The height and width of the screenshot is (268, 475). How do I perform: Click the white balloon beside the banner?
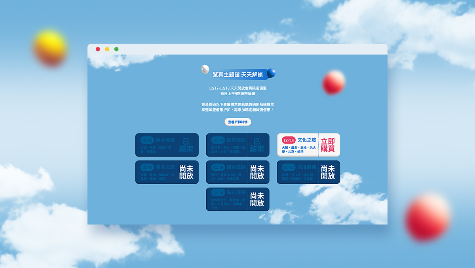coord(205,69)
